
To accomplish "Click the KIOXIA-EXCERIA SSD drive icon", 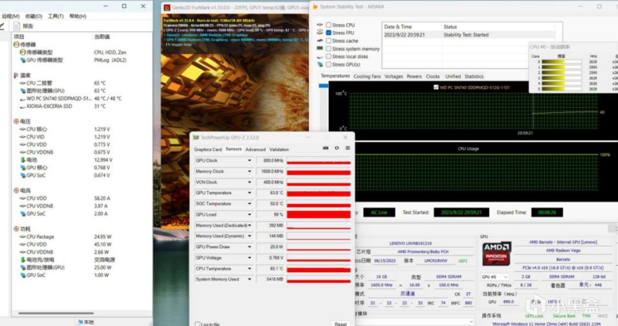I will point(23,106).
